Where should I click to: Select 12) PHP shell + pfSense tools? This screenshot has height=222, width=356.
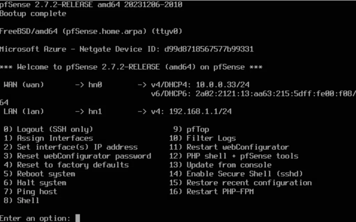(234, 156)
